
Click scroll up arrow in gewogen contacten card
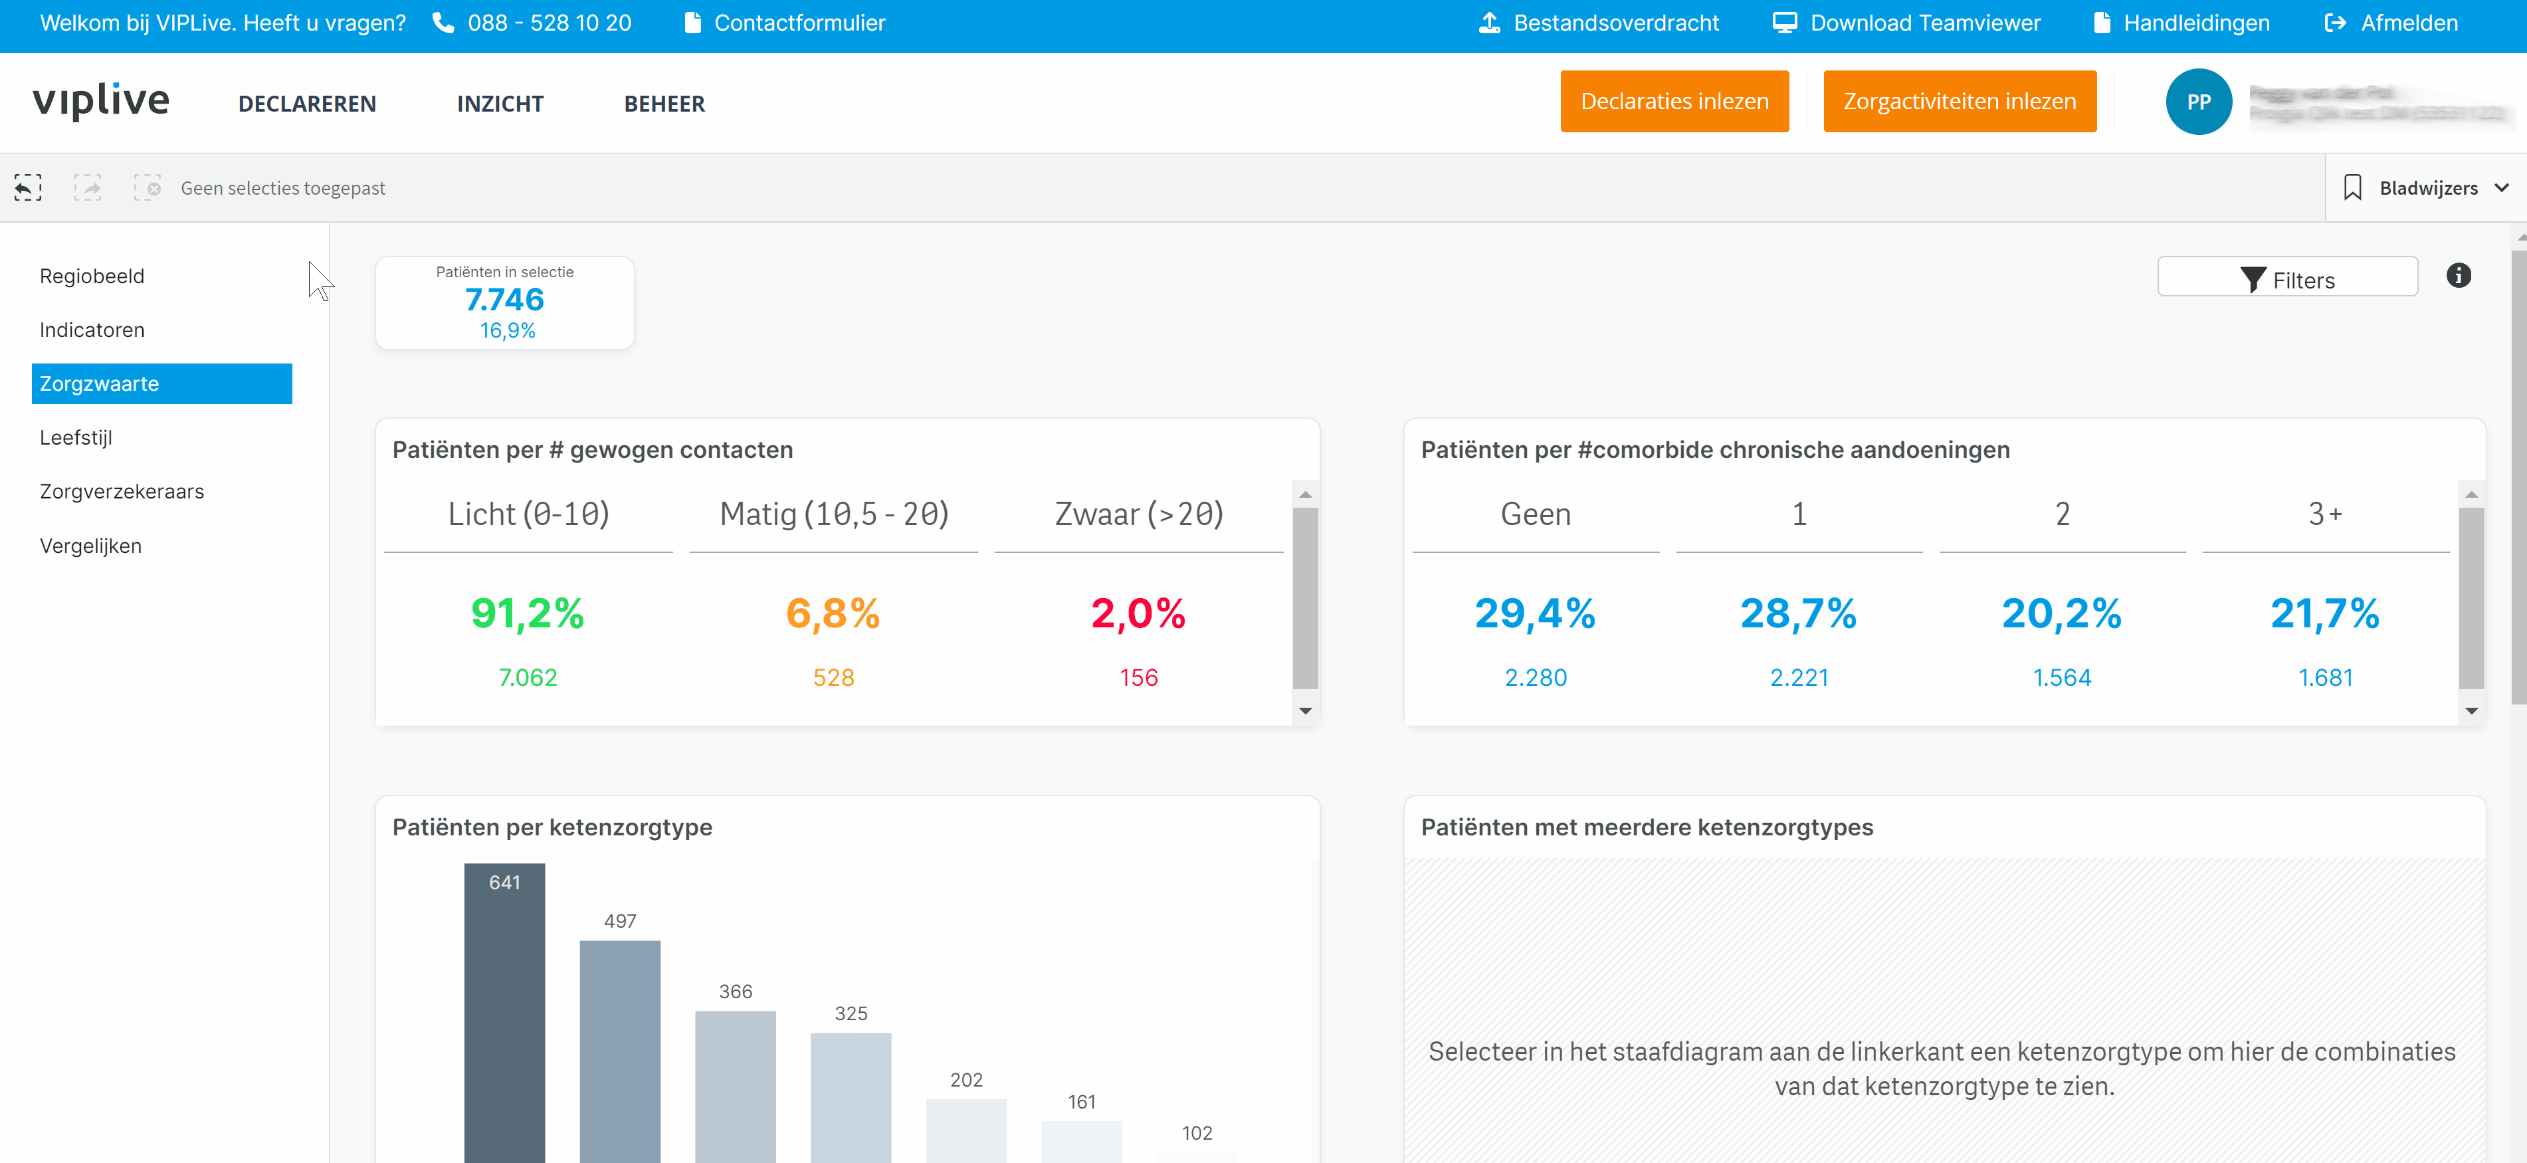[x=1305, y=494]
